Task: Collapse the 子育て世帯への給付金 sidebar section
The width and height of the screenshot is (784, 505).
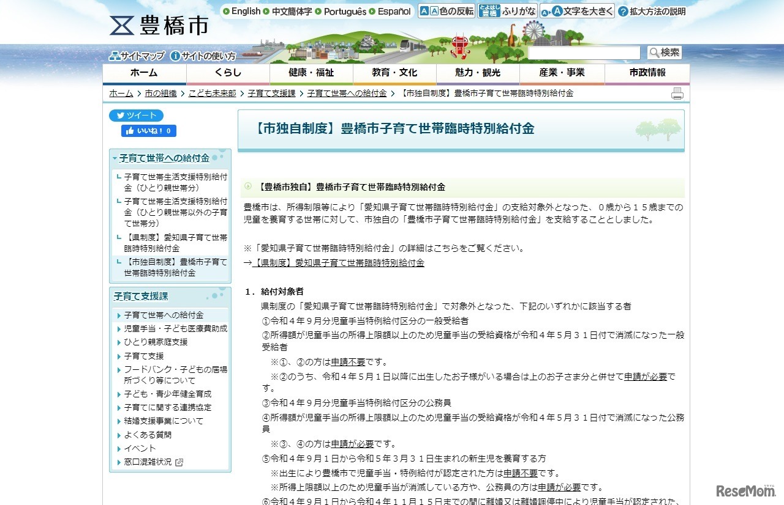Action: [x=115, y=158]
